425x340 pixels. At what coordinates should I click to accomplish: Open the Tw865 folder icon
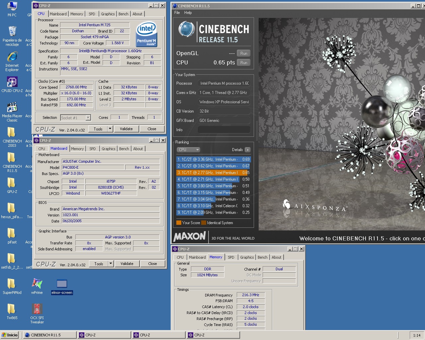12,311
